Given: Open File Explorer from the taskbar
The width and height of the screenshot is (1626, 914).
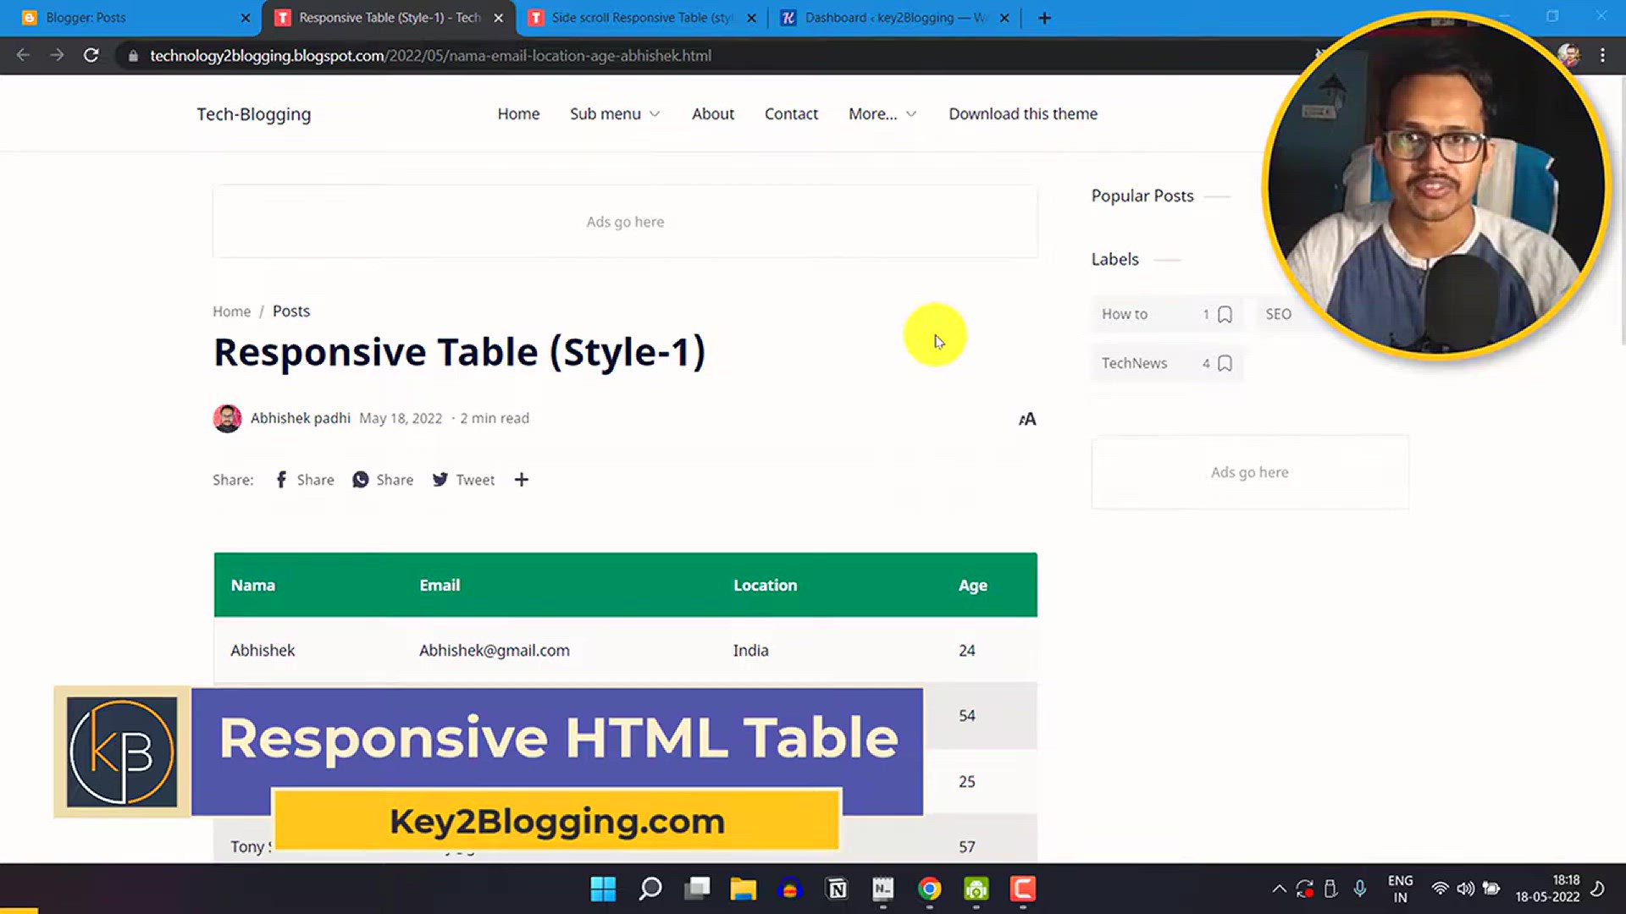Looking at the screenshot, I should pyautogui.click(x=743, y=889).
